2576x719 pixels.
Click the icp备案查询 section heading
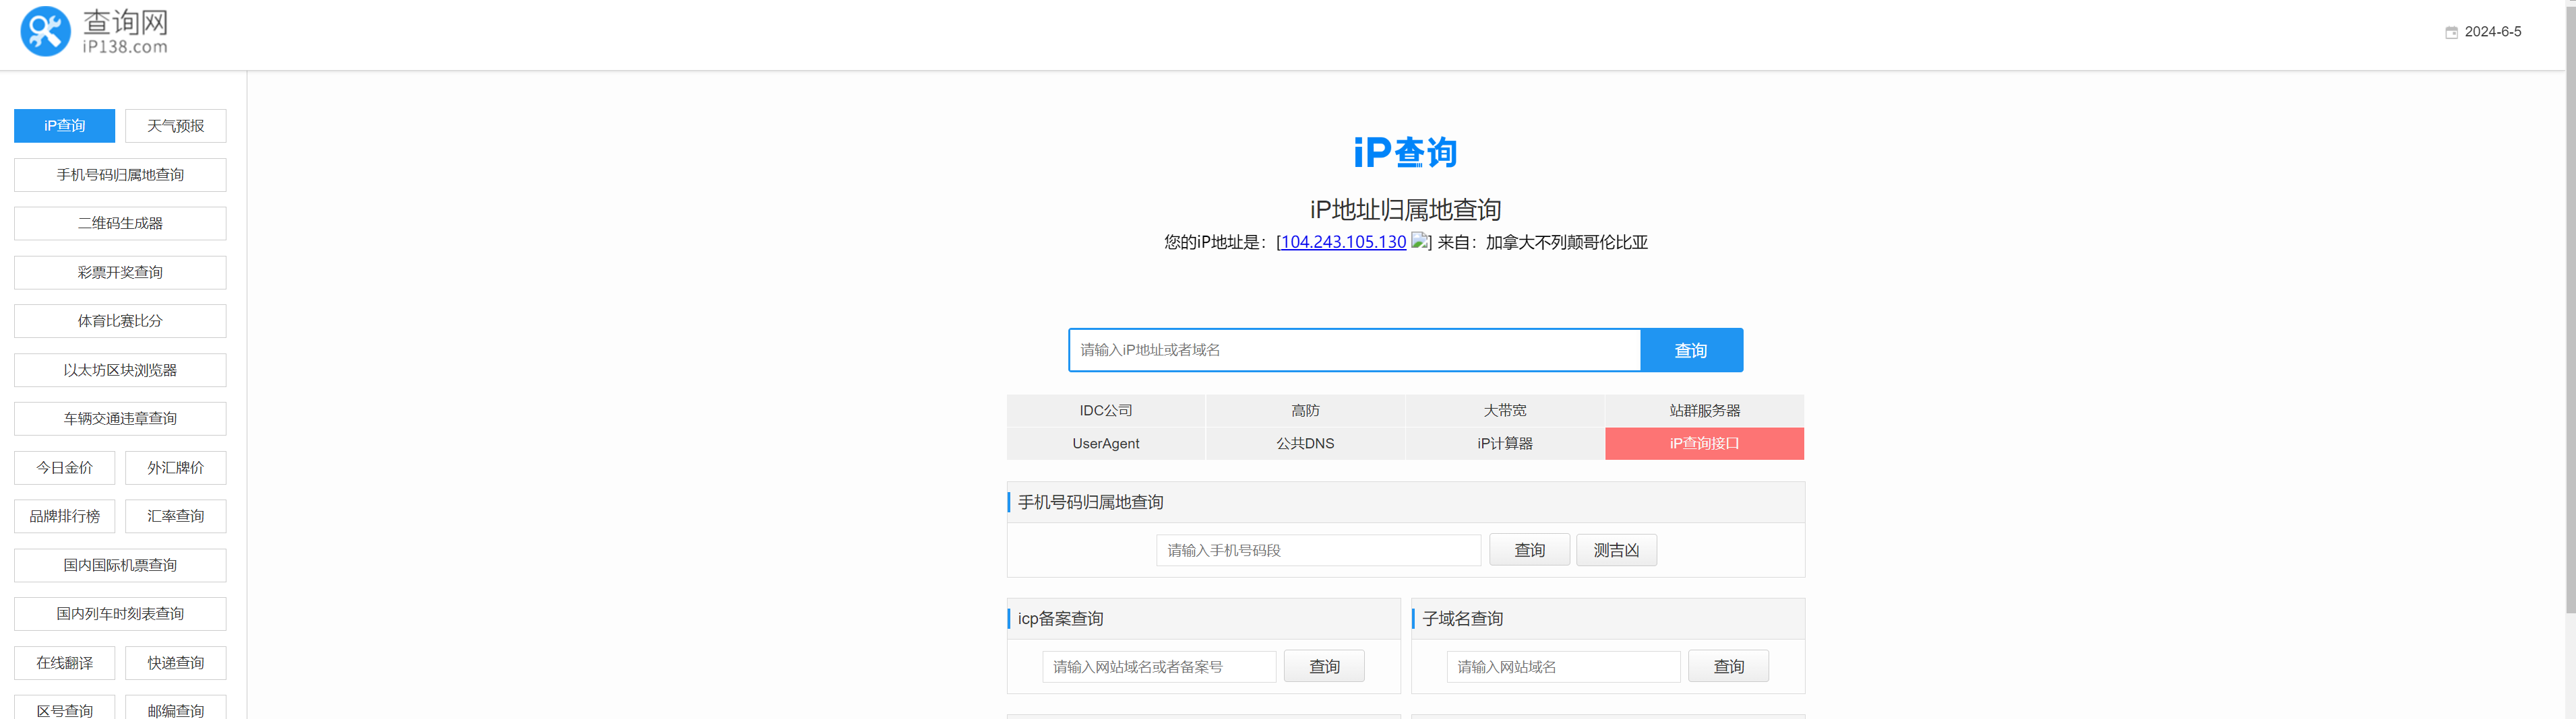pyautogui.click(x=1061, y=619)
